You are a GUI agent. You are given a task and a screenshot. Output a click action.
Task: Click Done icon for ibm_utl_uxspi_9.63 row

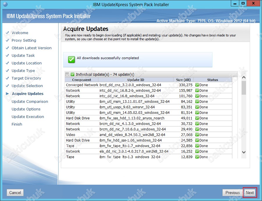click(197, 107)
